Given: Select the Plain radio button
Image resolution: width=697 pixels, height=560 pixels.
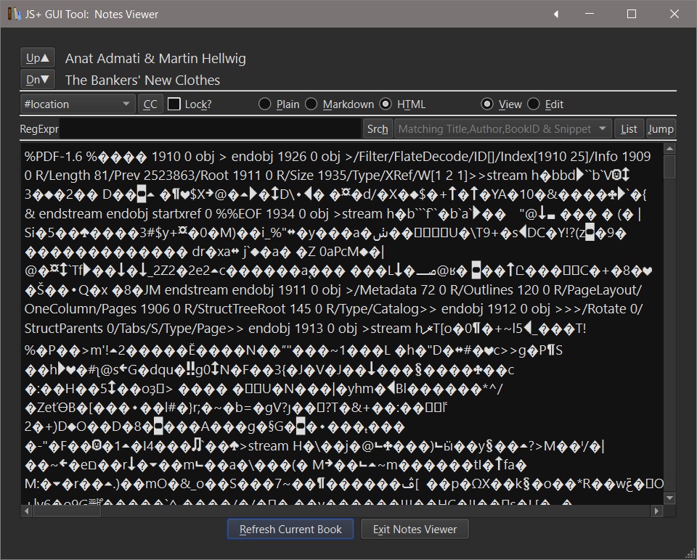Looking at the screenshot, I should pyautogui.click(x=265, y=104).
